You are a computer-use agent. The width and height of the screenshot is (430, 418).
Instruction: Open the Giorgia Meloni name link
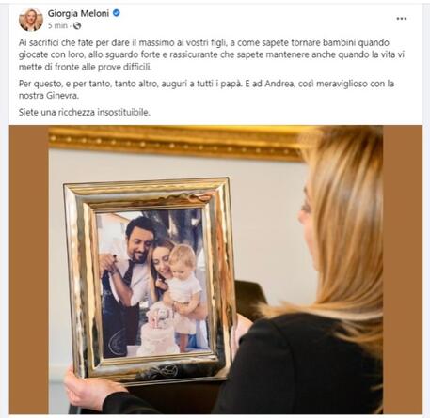click(x=78, y=13)
